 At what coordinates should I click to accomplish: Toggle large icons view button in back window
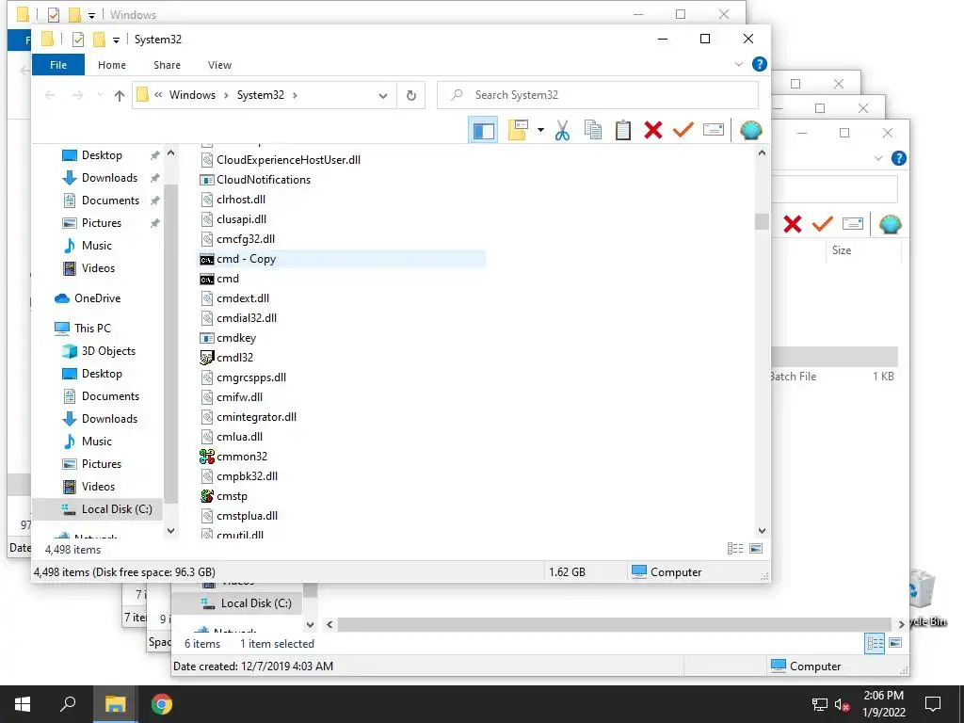[896, 644]
